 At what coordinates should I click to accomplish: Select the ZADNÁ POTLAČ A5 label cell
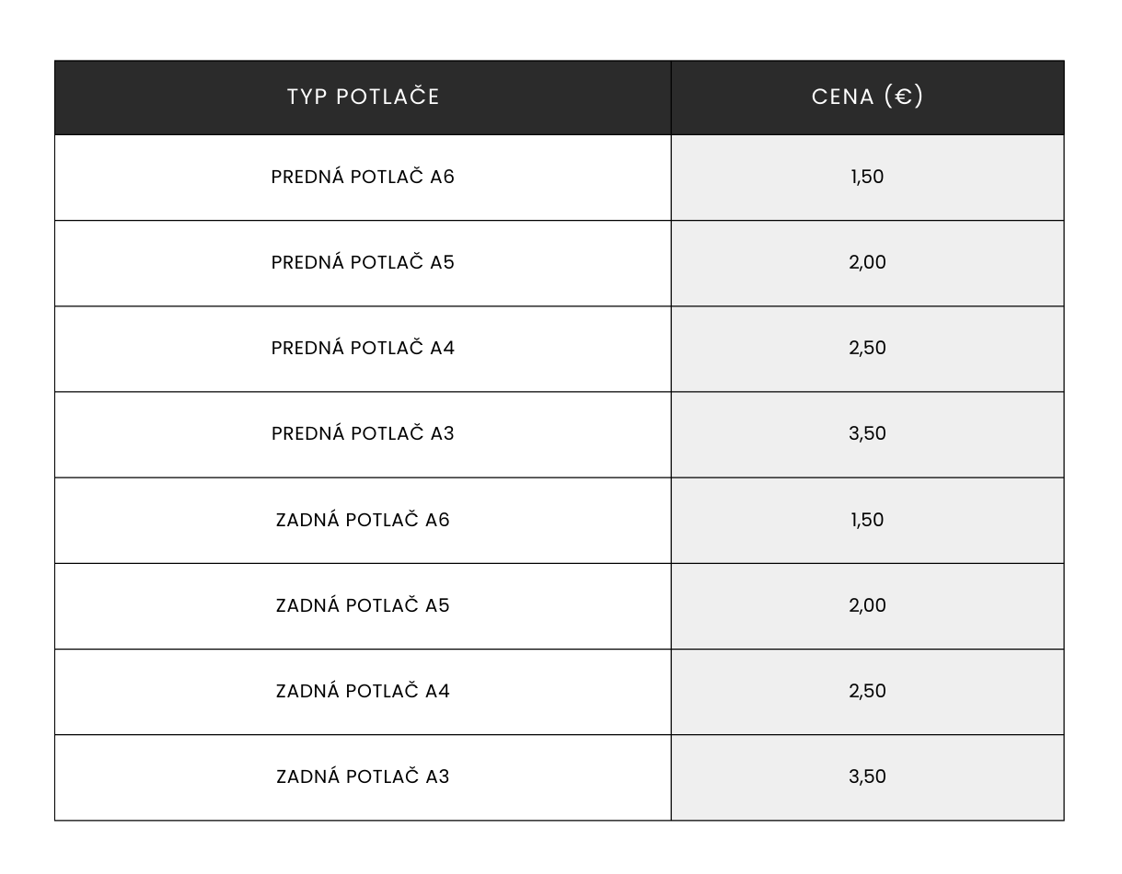pyautogui.click(x=363, y=606)
